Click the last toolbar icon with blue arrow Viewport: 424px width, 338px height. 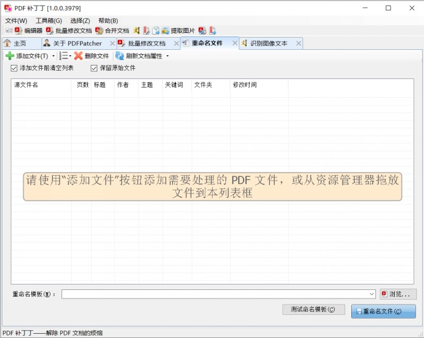(x=213, y=30)
